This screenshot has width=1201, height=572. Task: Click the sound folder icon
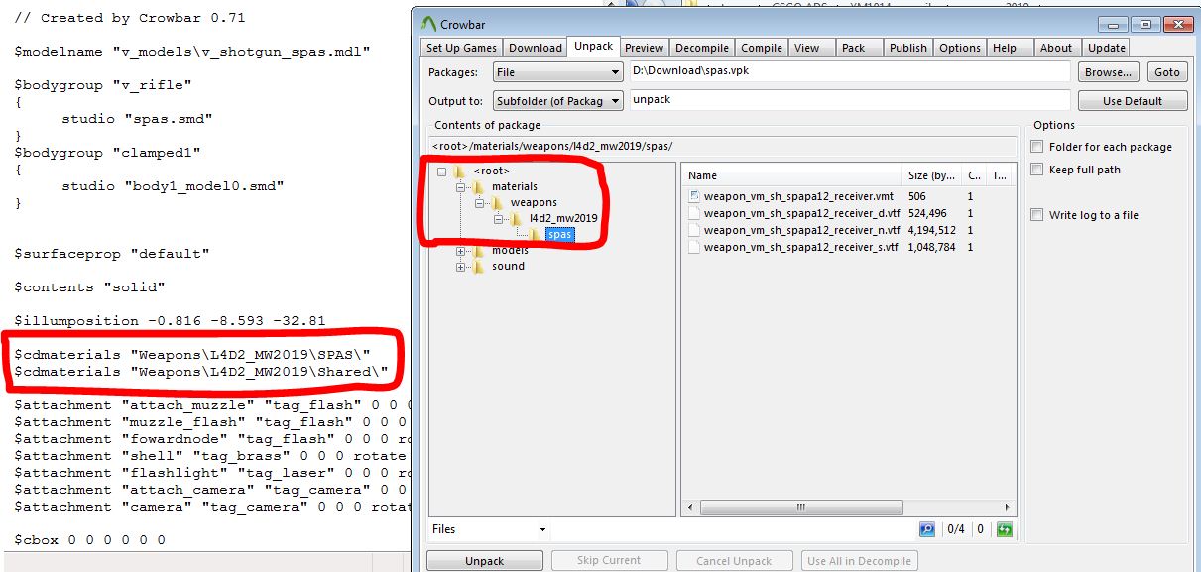[x=479, y=267]
